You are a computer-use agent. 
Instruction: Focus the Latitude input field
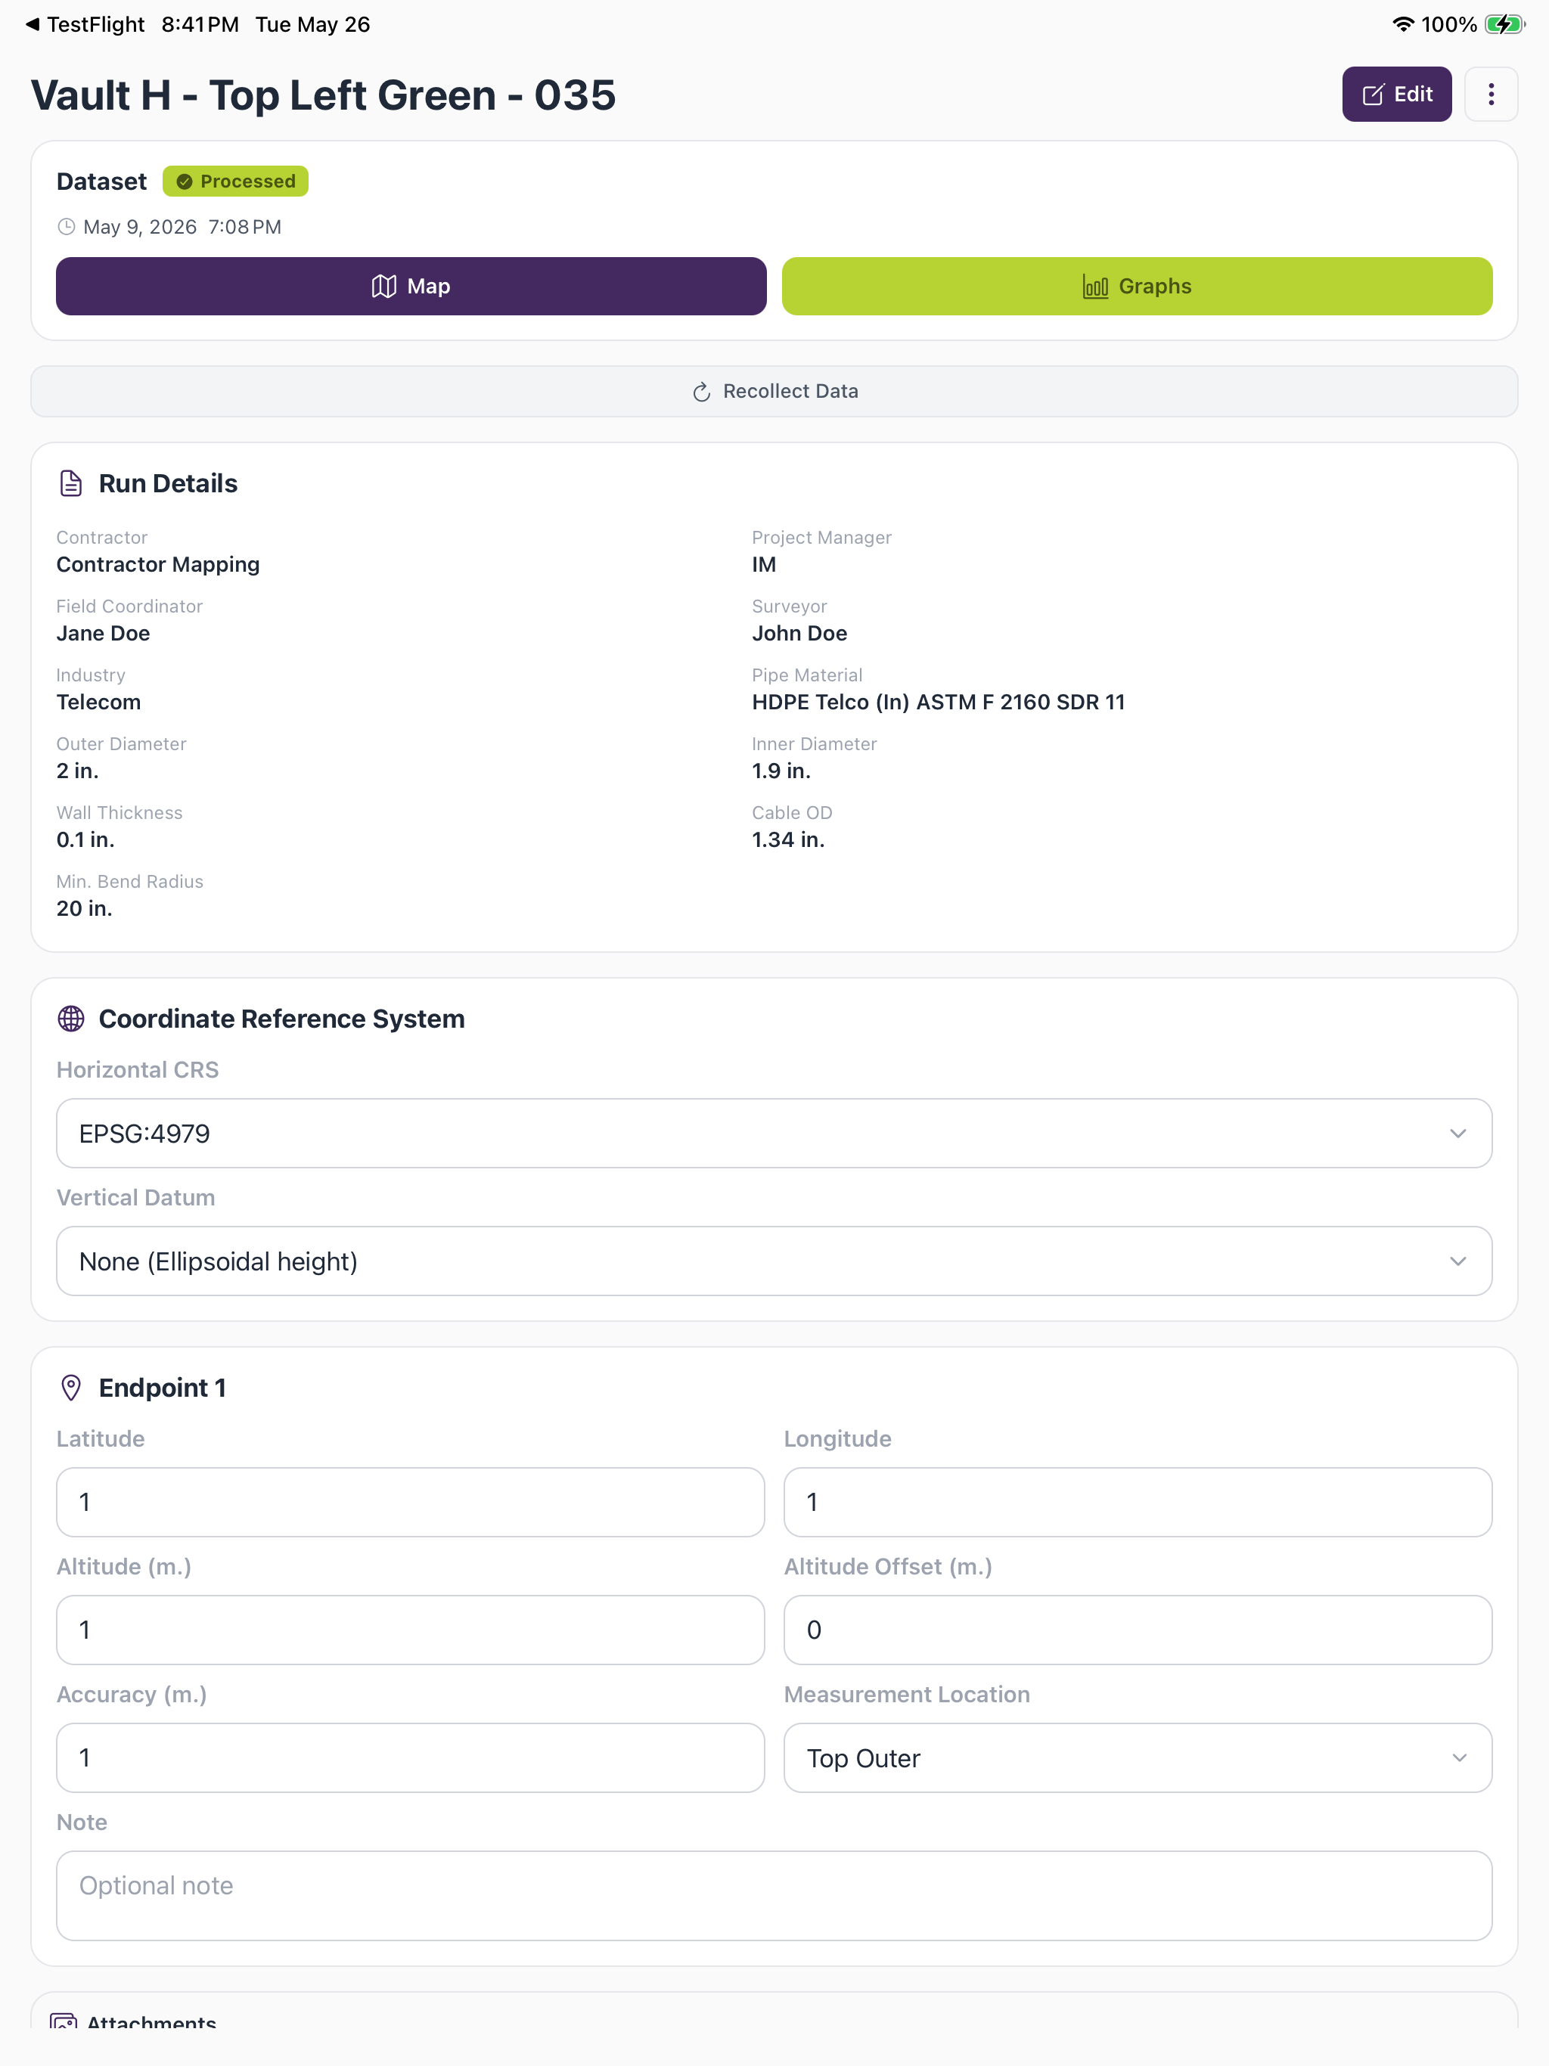[x=410, y=1502]
